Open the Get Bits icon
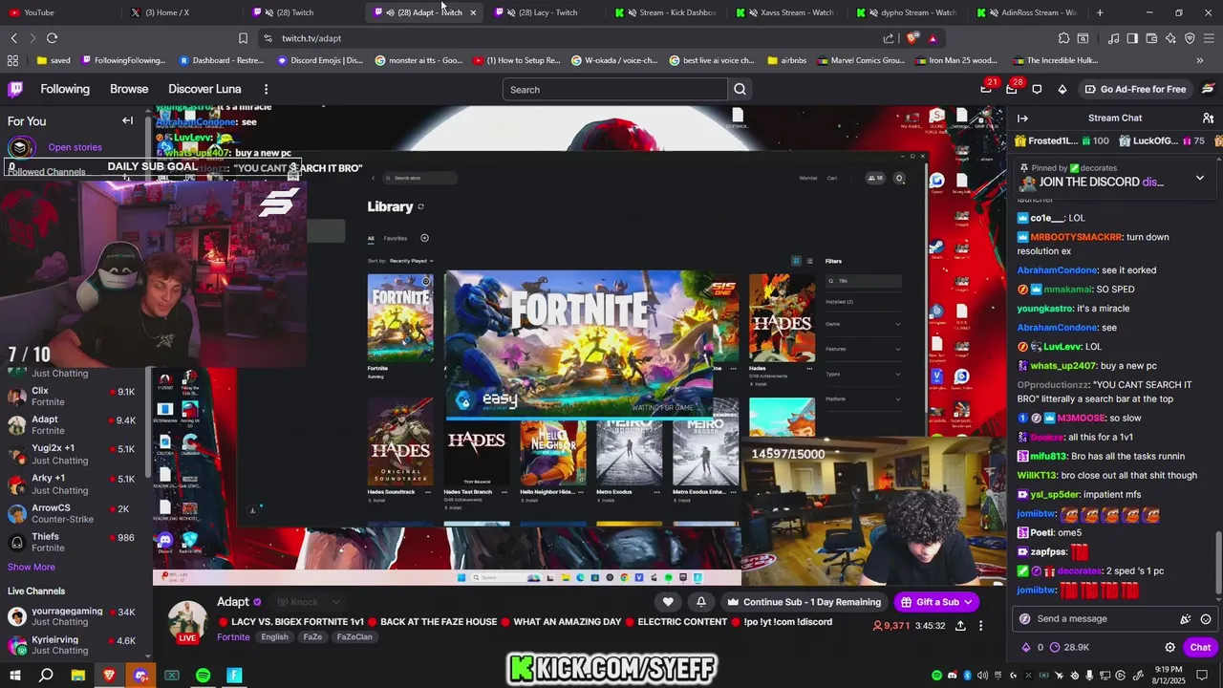The image size is (1223, 688). [1062, 89]
